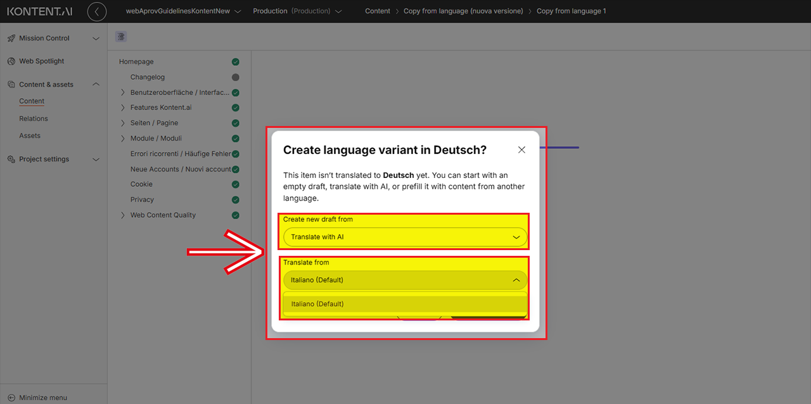
Task: Click the Mission Control rocket icon
Action: pyautogui.click(x=11, y=39)
